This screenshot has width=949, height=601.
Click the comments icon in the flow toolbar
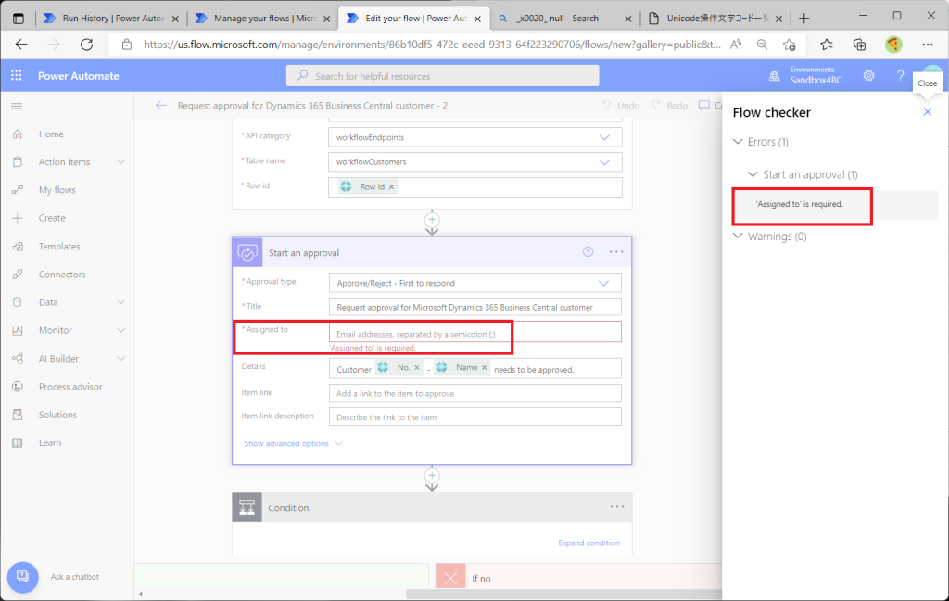click(x=704, y=106)
